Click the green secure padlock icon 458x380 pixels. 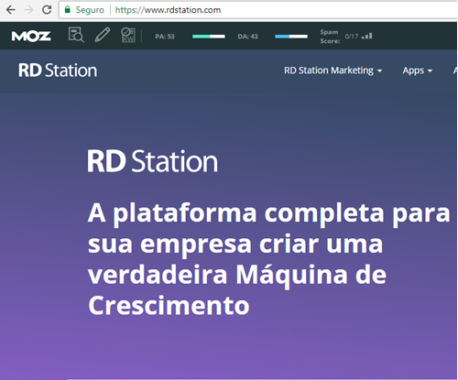(x=68, y=9)
